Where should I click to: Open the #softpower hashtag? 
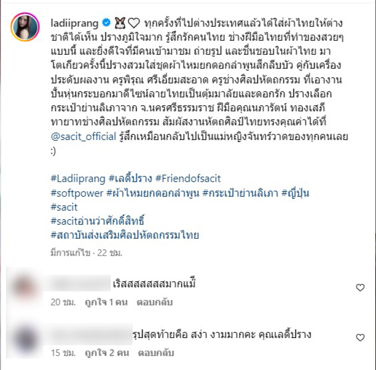(x=77, y=193)
